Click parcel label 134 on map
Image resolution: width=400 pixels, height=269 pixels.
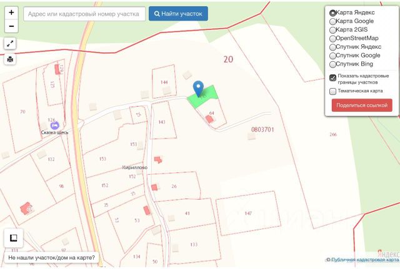click(x=136, y=257)
